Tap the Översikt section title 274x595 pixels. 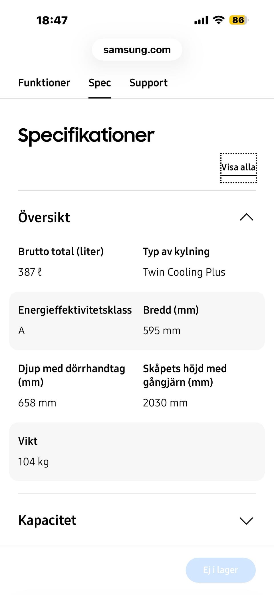tap(44, 217)
